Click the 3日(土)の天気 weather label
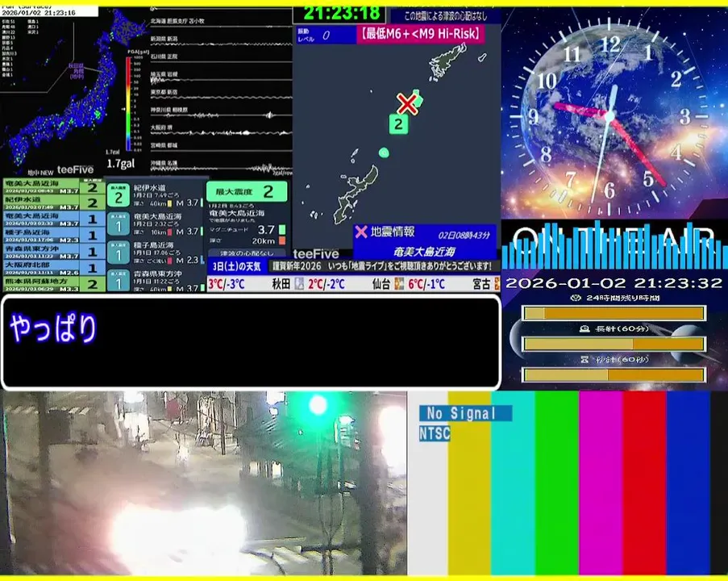Viewport: 728px width, 581px height. (237, 266)
